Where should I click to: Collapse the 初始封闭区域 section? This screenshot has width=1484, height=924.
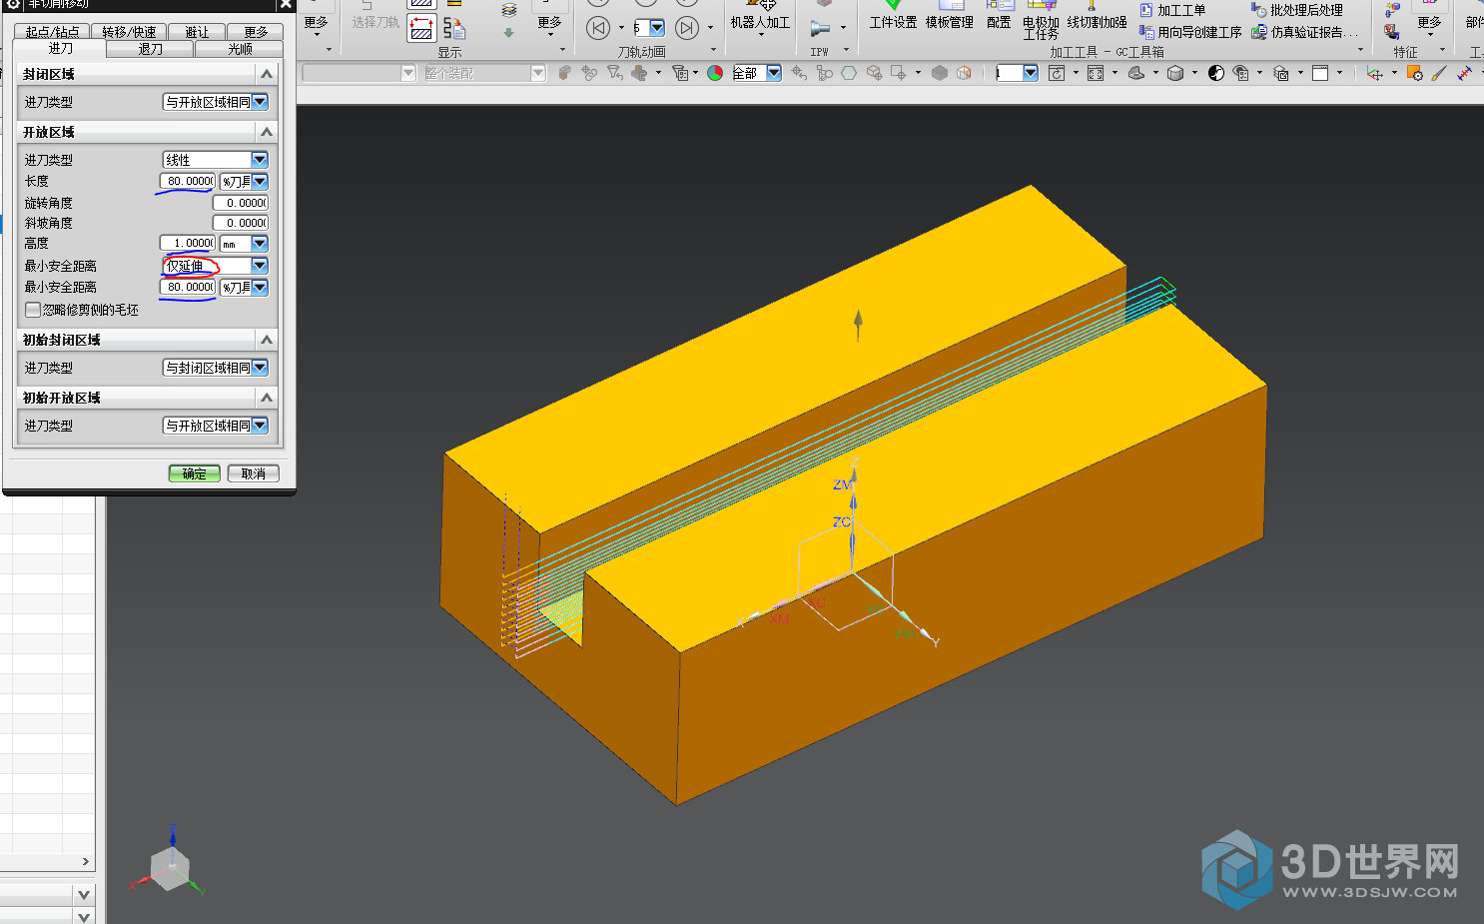267,340
